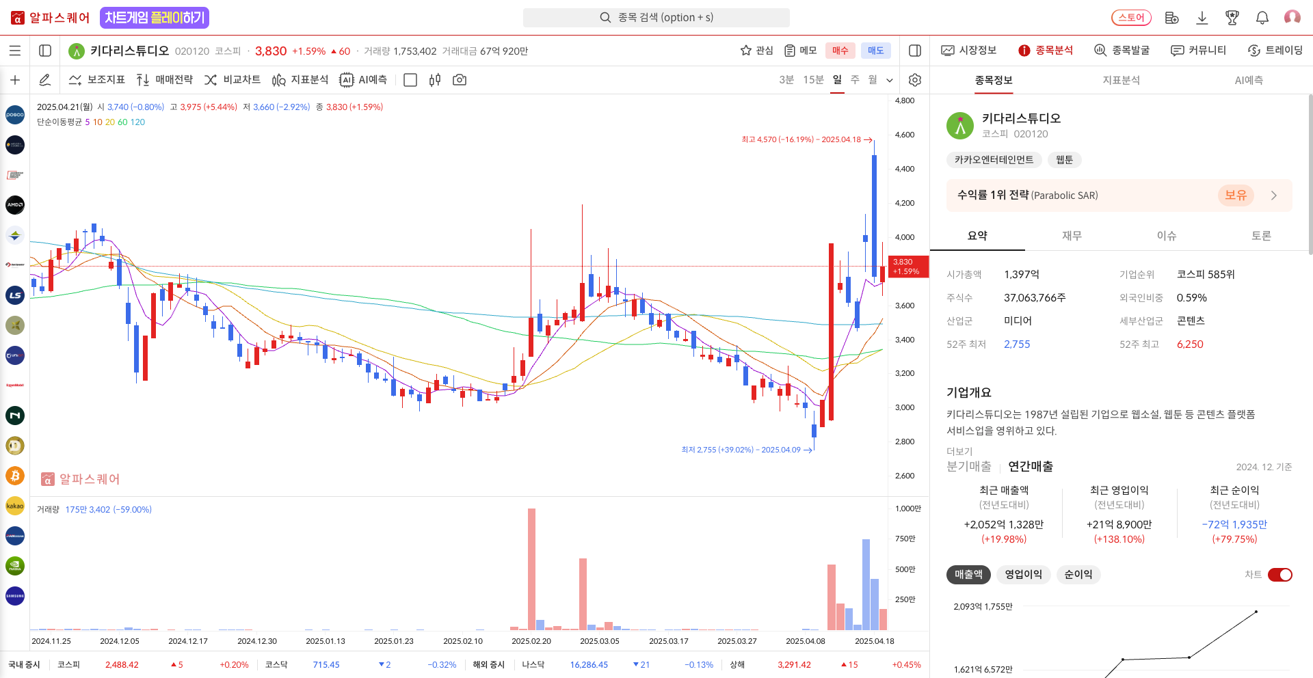Open the store points icon in header
The height and width of the screenshot is (678, 1313).
[x=1171, y=18]
